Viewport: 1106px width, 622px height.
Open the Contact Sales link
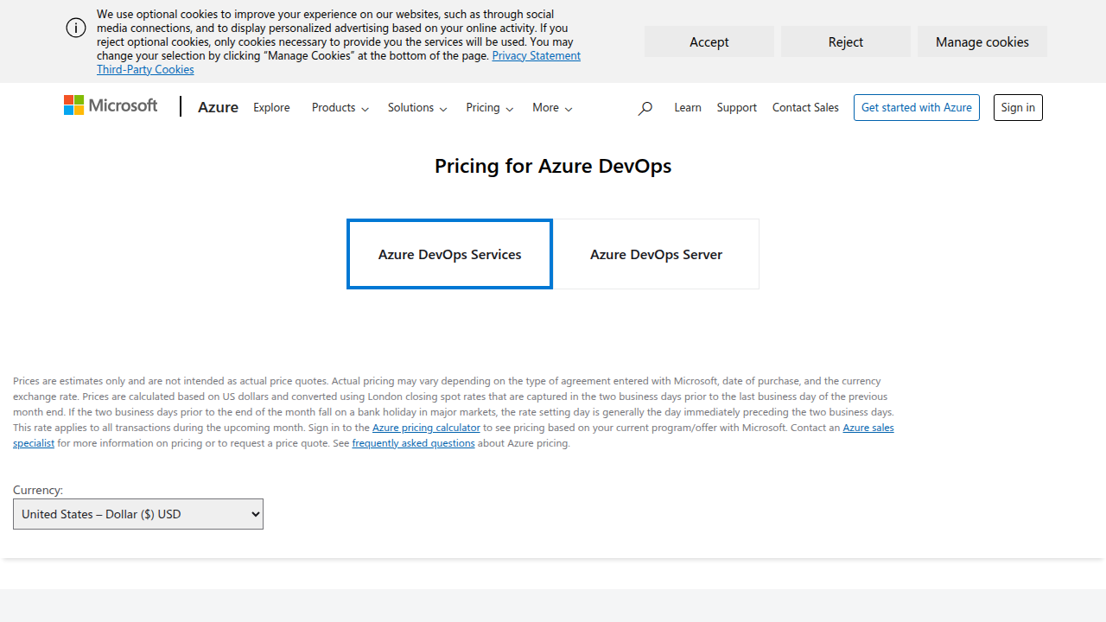(x=805, y=107)
